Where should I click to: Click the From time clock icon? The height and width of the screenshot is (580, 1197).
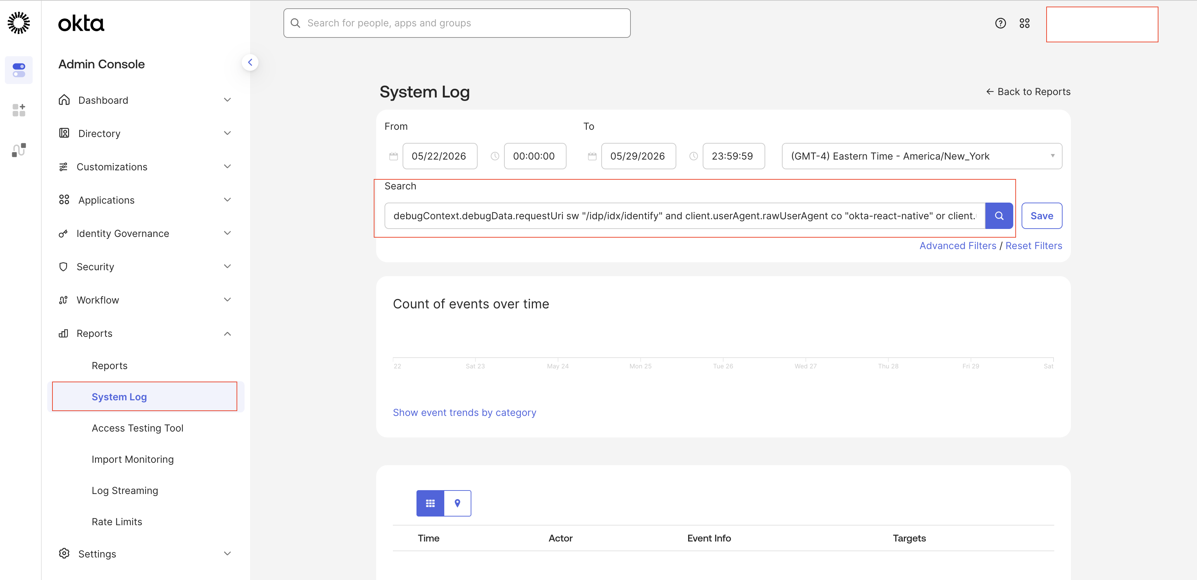[x=495, y=156]
